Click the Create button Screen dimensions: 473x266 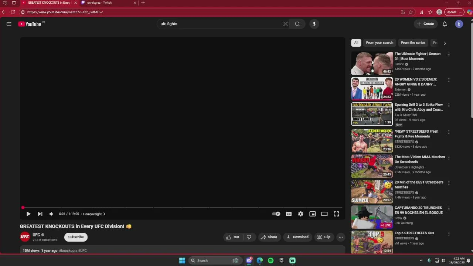426,24
